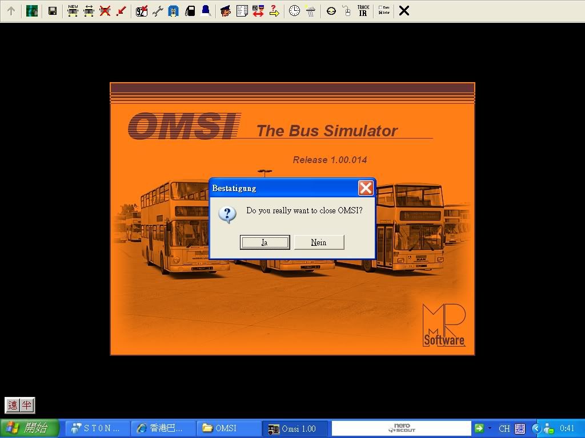Screen dimensions: 585x438
Task: Confirm closing OMSI with Ja button
Action: 265,242
